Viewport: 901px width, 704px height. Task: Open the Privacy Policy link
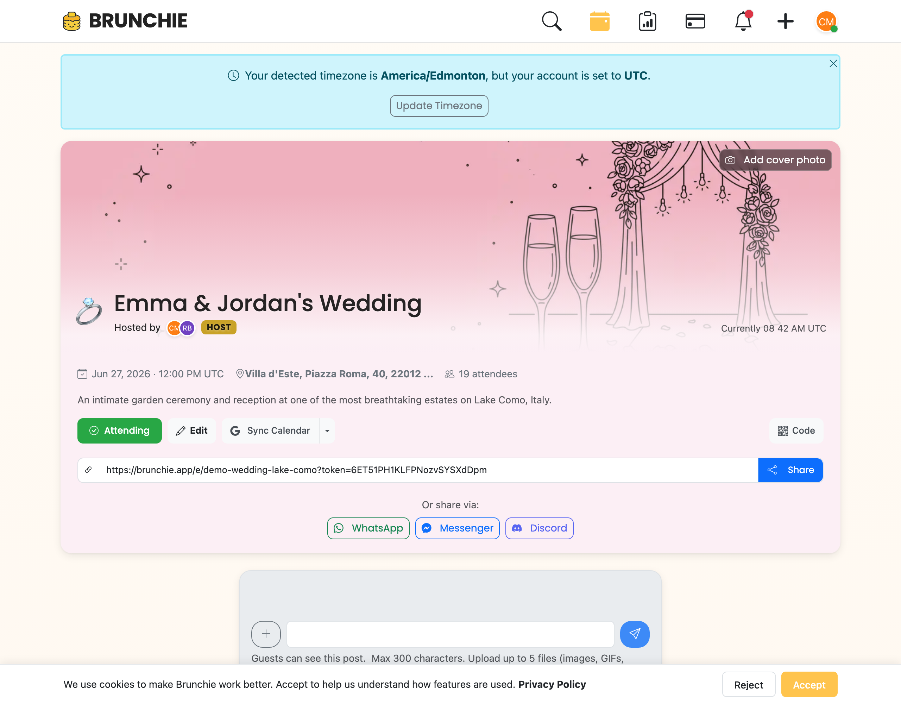tap(552, 684)
